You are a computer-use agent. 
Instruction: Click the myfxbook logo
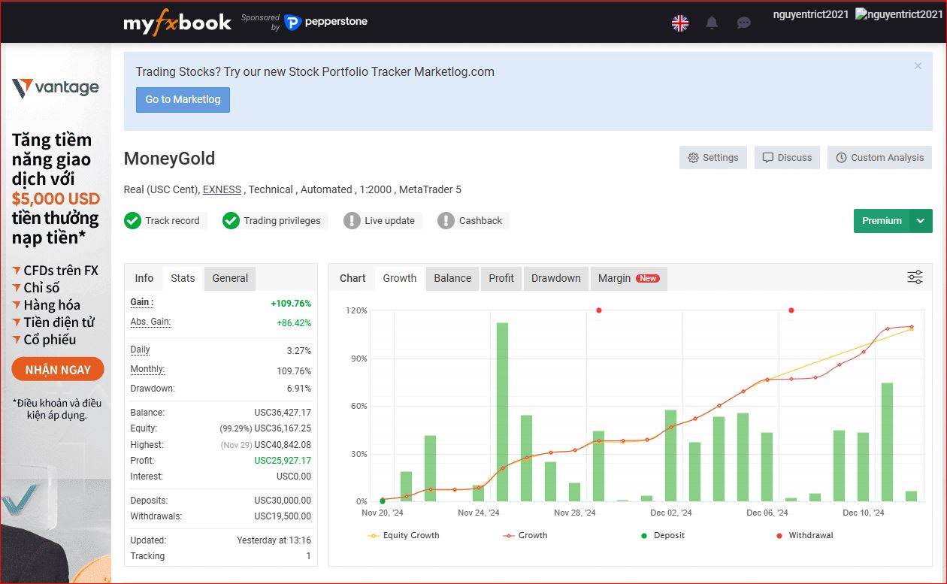pos(177,23)
